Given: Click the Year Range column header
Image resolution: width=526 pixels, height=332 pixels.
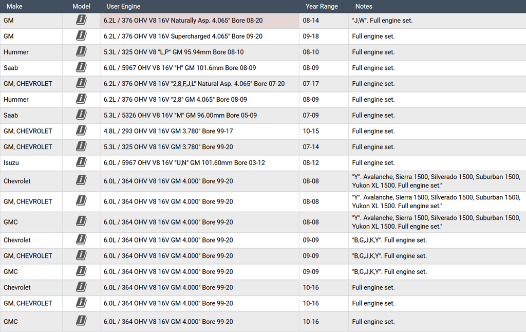Looking at the screenshot, I should 322,7.
